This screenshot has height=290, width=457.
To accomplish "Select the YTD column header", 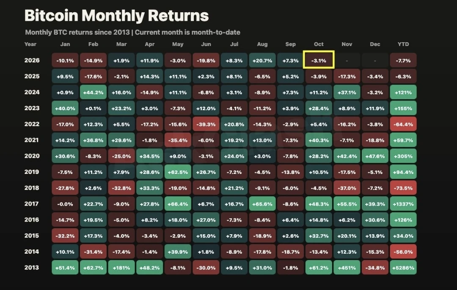I will 403,44.
